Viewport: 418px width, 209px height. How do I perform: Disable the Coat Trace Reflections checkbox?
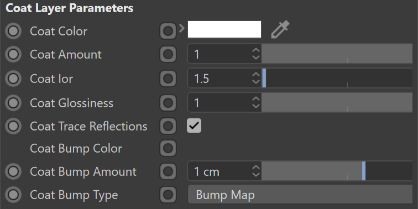pyautogui.click(x=194, y=126)
